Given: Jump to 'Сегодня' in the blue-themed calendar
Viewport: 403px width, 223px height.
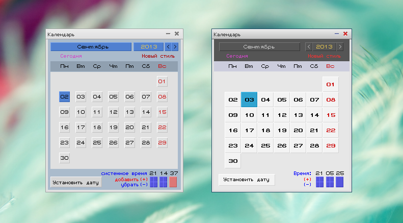Looking at the screenshot, I should (71, 56).
